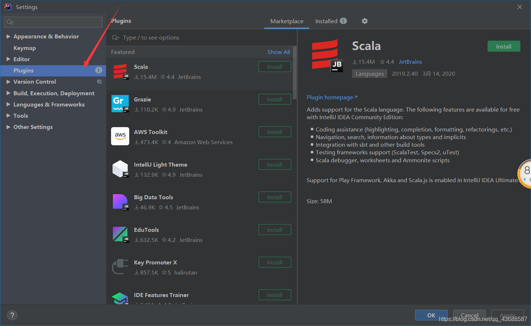Viewport: 531px width, 326px height.
Task: Install the IDE Features Trainer plugin
Action: [275, 295]
